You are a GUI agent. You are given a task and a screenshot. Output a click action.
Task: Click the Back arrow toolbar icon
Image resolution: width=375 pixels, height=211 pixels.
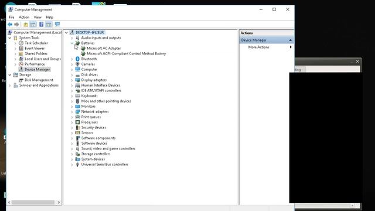coord(10,25)
